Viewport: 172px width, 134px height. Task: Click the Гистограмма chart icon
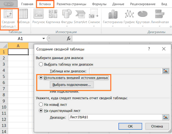tap(113, 14)
